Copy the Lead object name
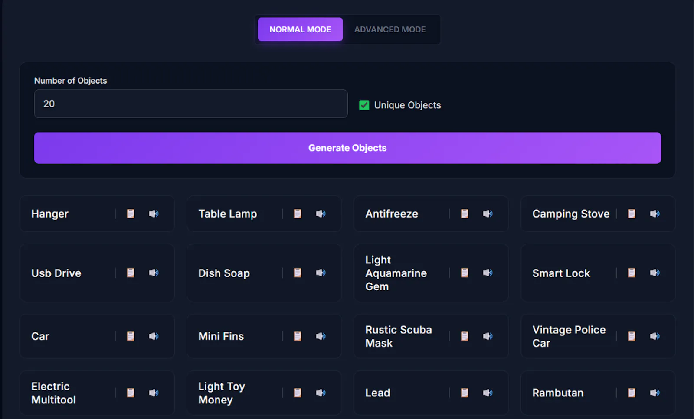The width and height of the screenshot is (694, 419). (x=465, y=393)
